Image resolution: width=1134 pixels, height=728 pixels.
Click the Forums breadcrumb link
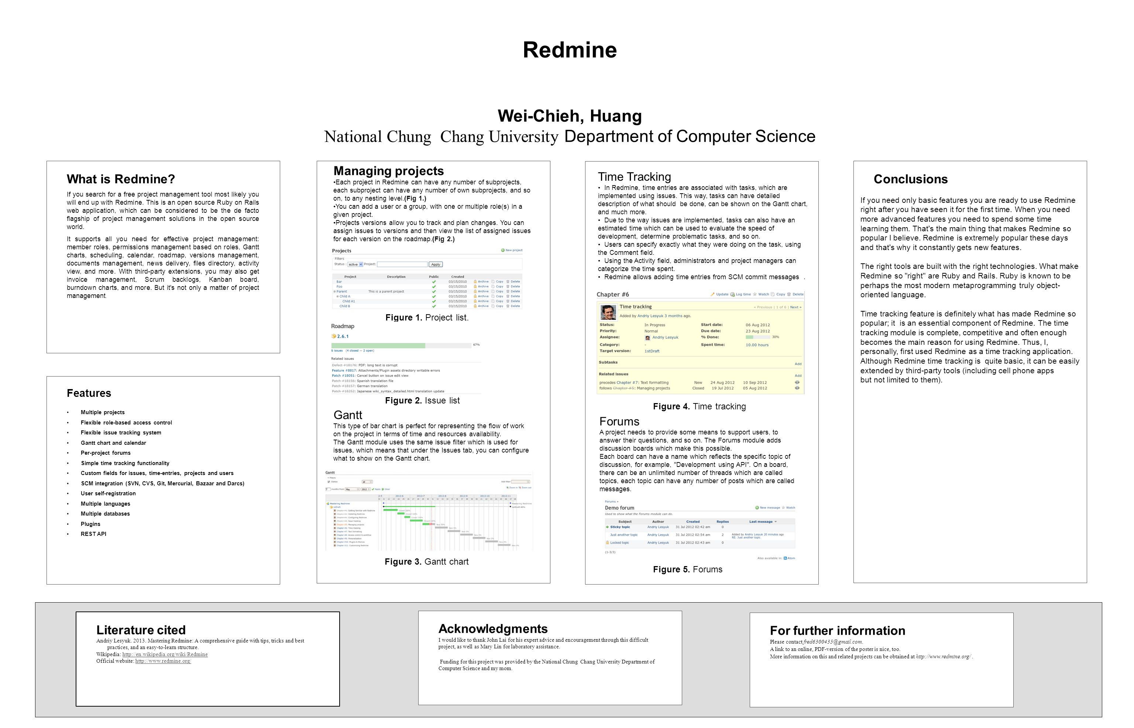[x=610, y=502]
